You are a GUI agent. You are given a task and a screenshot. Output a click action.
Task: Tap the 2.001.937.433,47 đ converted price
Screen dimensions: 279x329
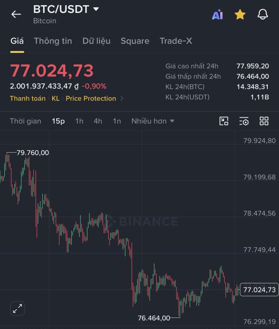click(44, 86)
